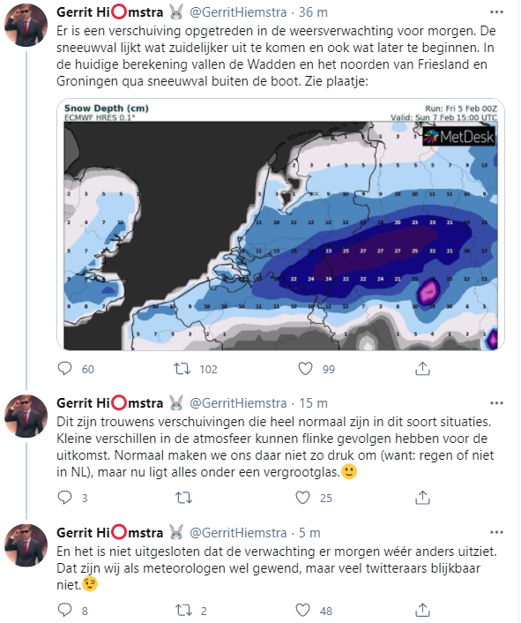Viewport: 521px width, 623px height.
Task: Open the Snow Depth map image
Action: click(280, 224)
